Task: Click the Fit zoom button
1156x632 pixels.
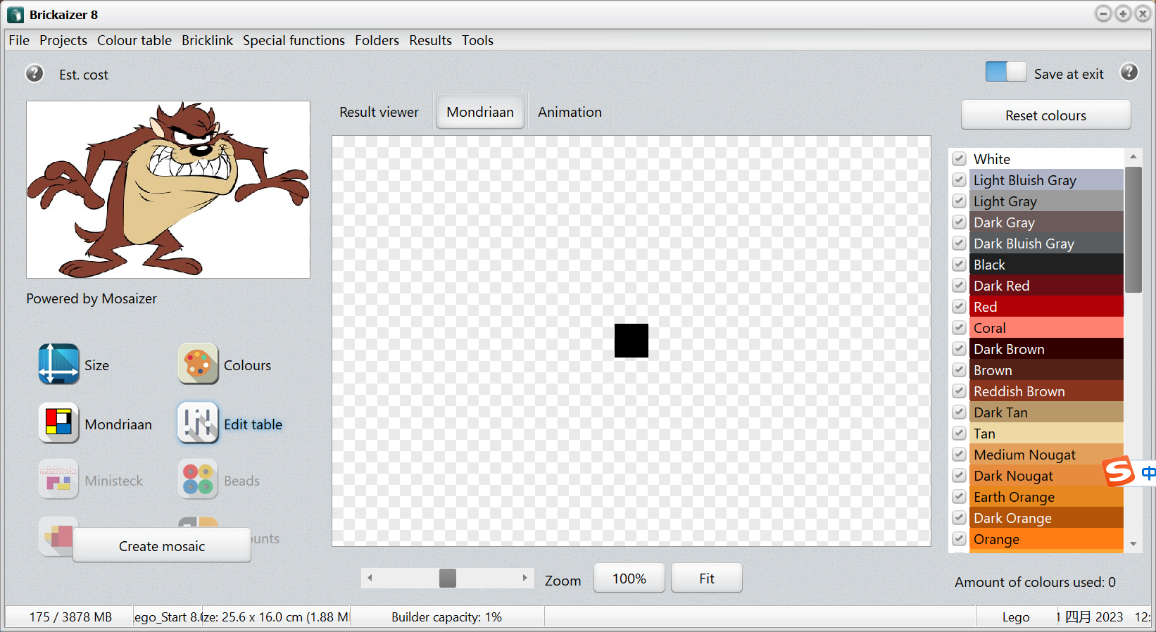Action: (706, 578)
